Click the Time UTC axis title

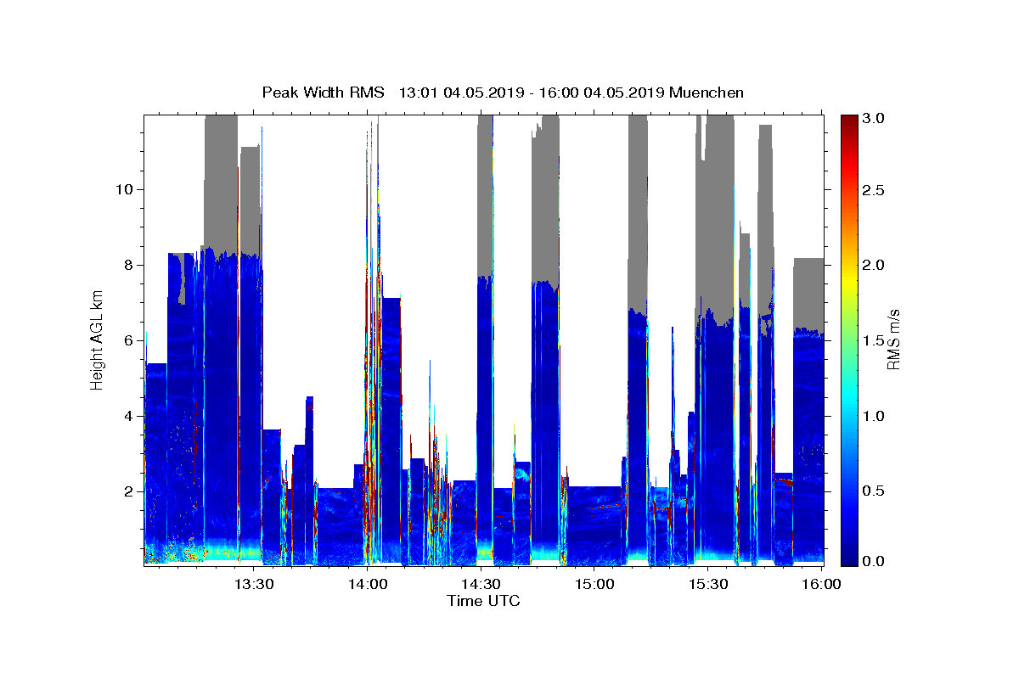[x=483, y=601]
